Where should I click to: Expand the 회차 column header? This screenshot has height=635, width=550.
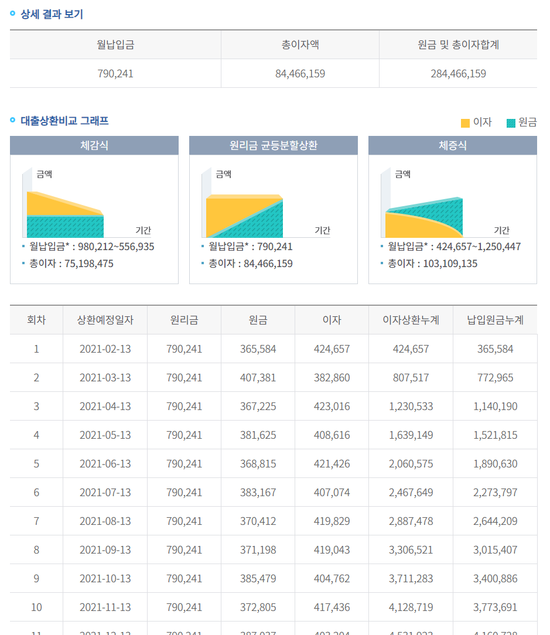coord(36,320)
